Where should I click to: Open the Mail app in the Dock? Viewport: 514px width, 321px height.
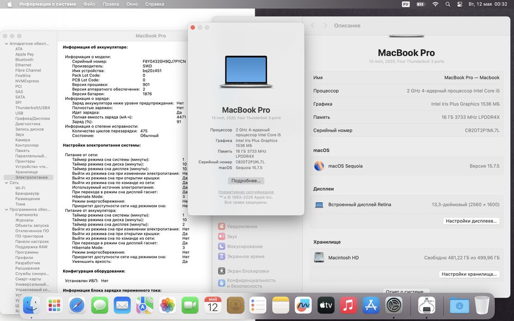[x=122, y=305]
